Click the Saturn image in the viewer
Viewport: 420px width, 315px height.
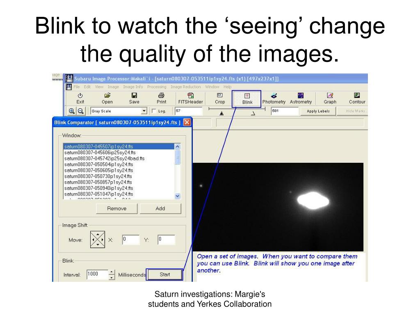point(278,207)
